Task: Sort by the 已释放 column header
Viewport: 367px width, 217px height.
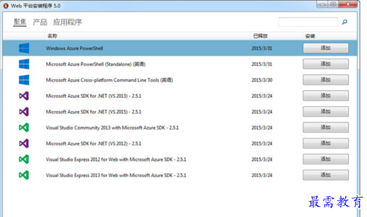Action: coord(260,36)
